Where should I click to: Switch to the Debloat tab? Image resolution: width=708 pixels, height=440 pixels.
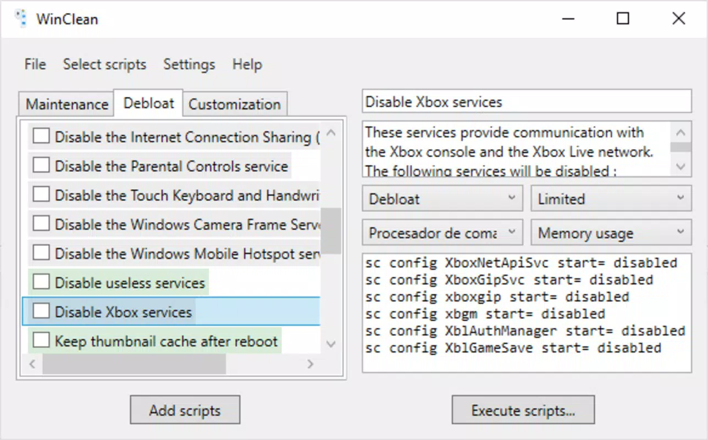(148, 103)
